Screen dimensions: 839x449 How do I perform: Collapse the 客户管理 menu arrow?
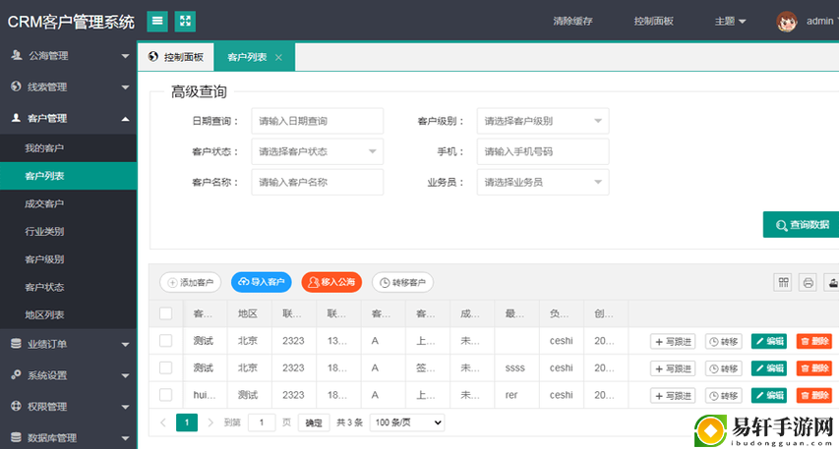click(x=125, y=119)
